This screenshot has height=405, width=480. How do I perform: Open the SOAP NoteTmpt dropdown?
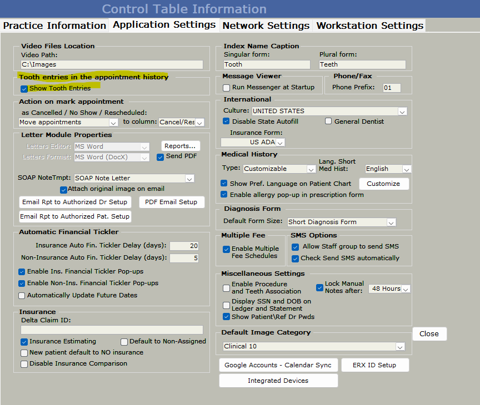(x=189, y=179)
